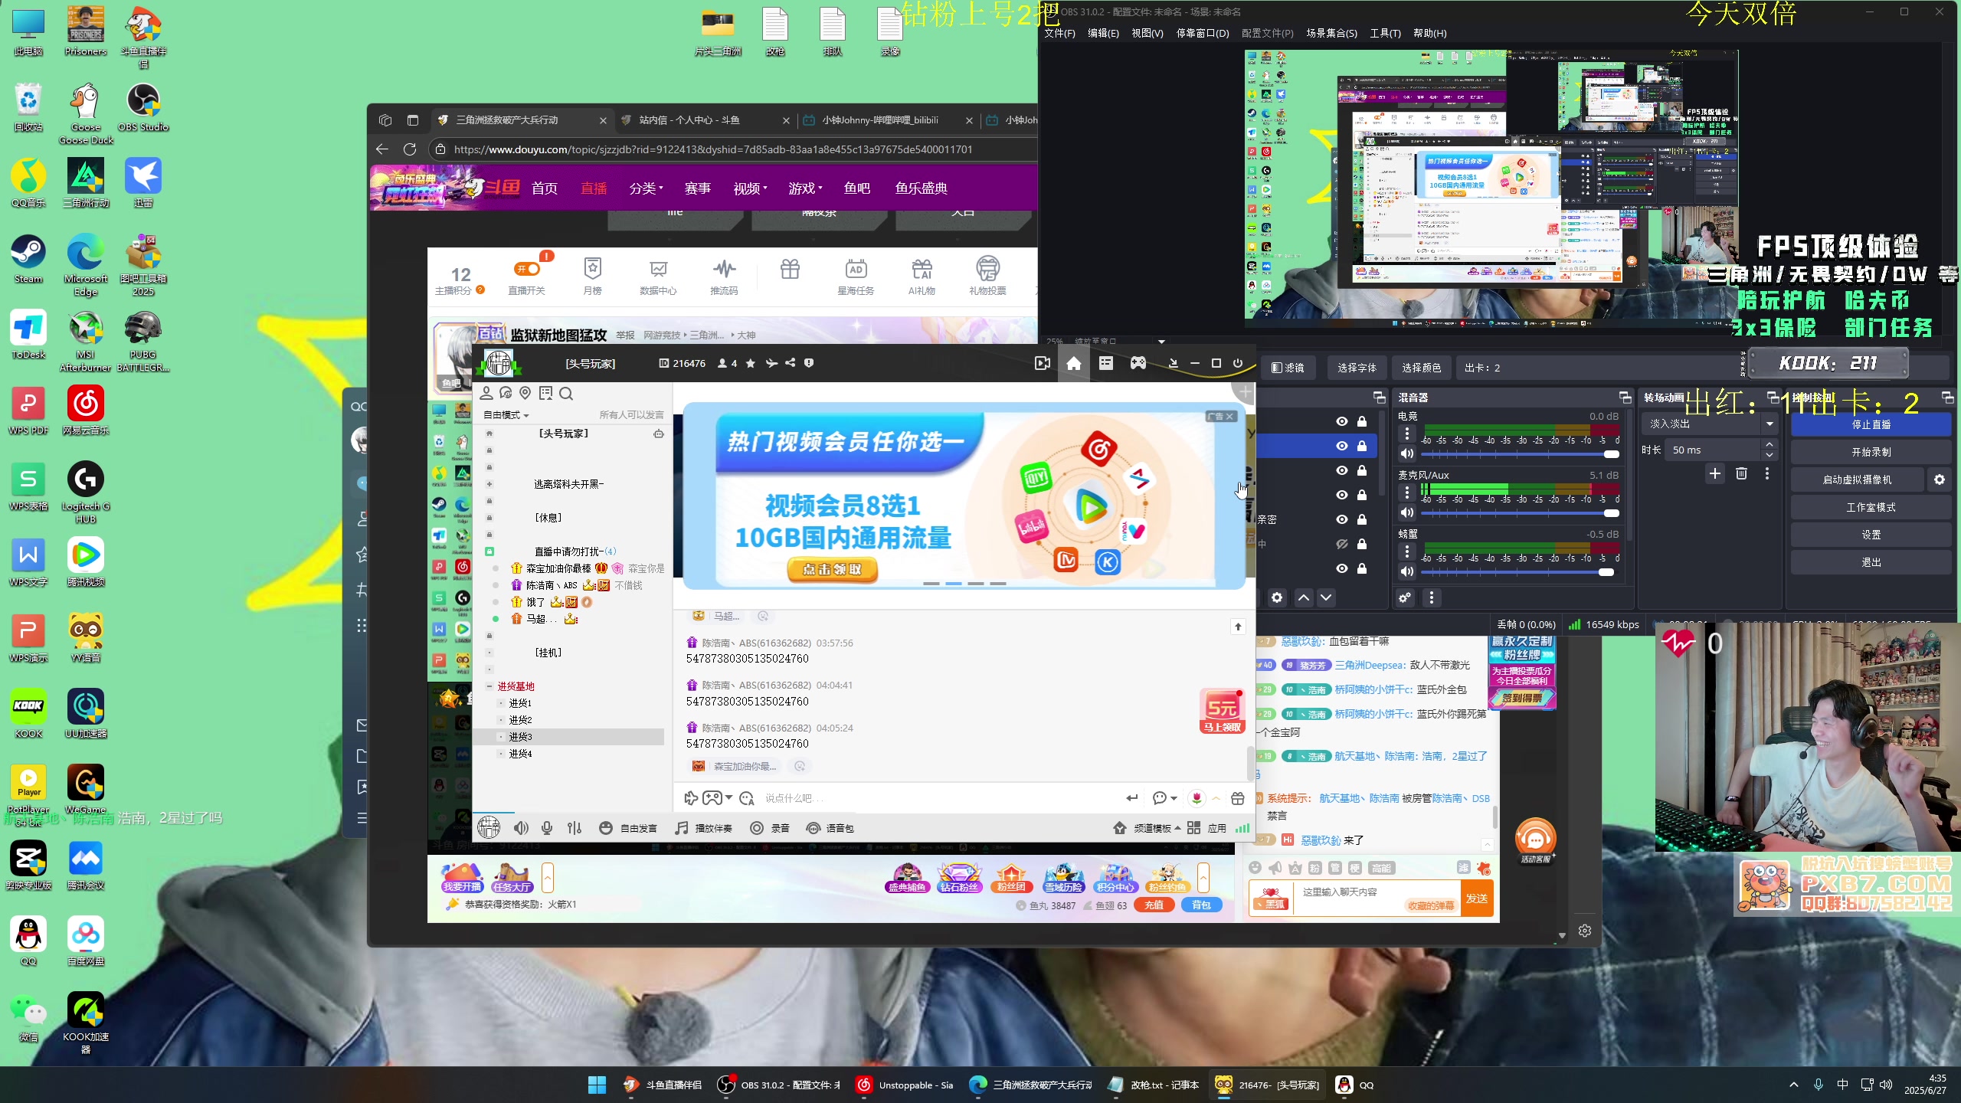
Task: Mute the 电竞 audio source in OBS mixer
Action: (x=1407, y=454)
